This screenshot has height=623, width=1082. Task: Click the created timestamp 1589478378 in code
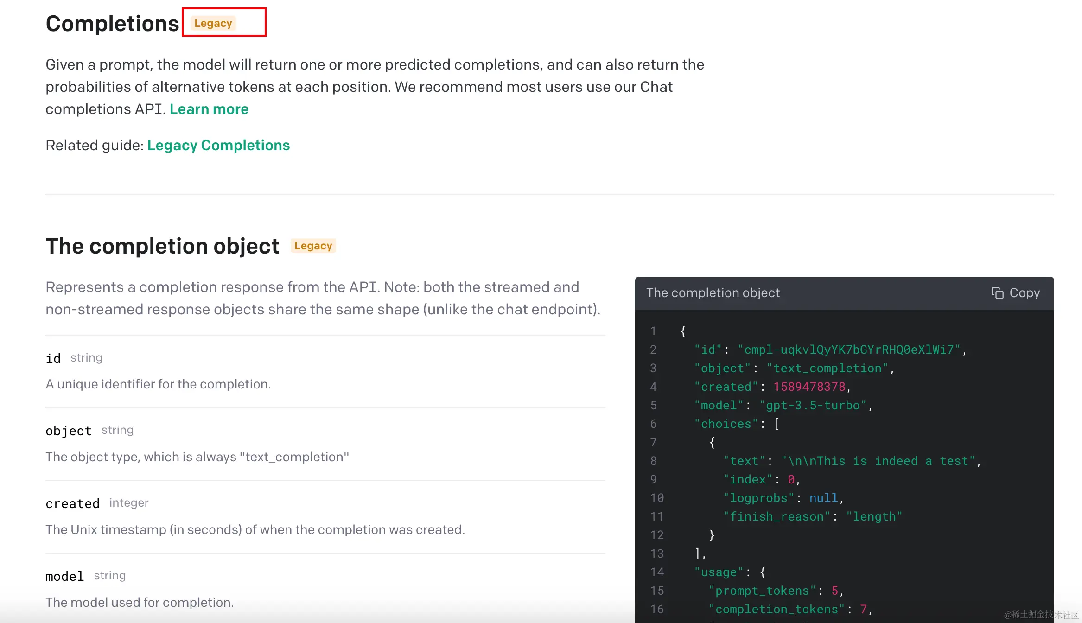pos(809,387)
